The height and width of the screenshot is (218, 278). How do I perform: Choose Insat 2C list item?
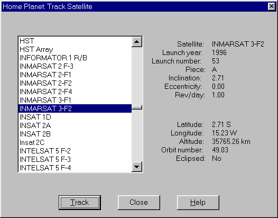coord(75,142)
